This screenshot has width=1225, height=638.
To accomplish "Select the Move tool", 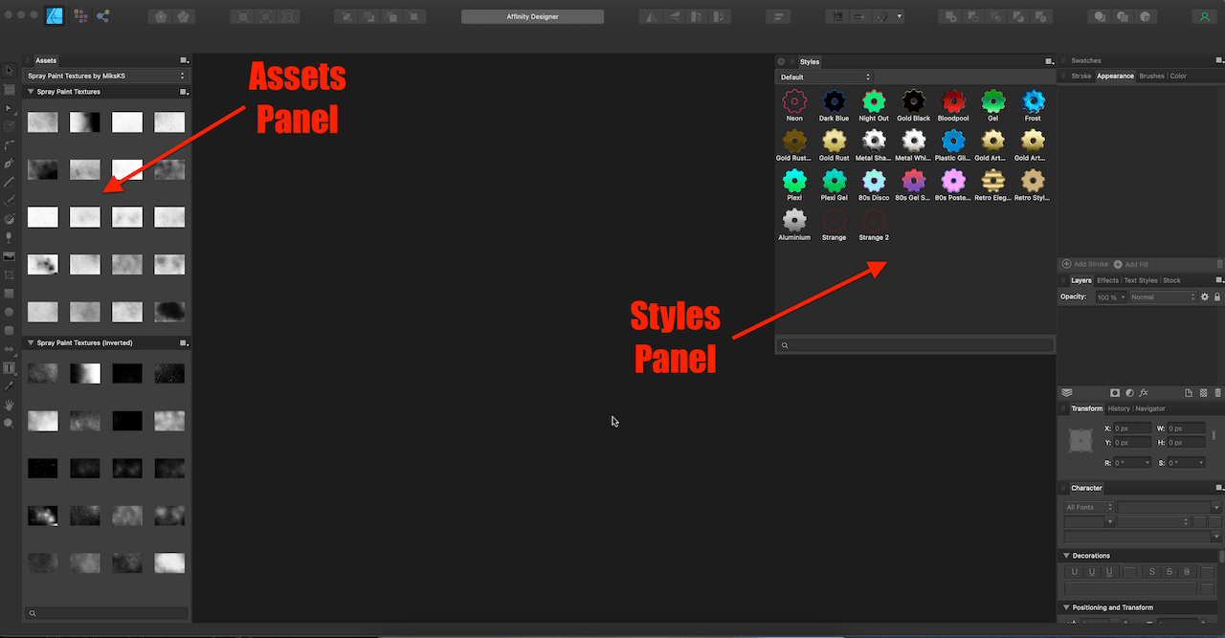I will click(8, 69).
